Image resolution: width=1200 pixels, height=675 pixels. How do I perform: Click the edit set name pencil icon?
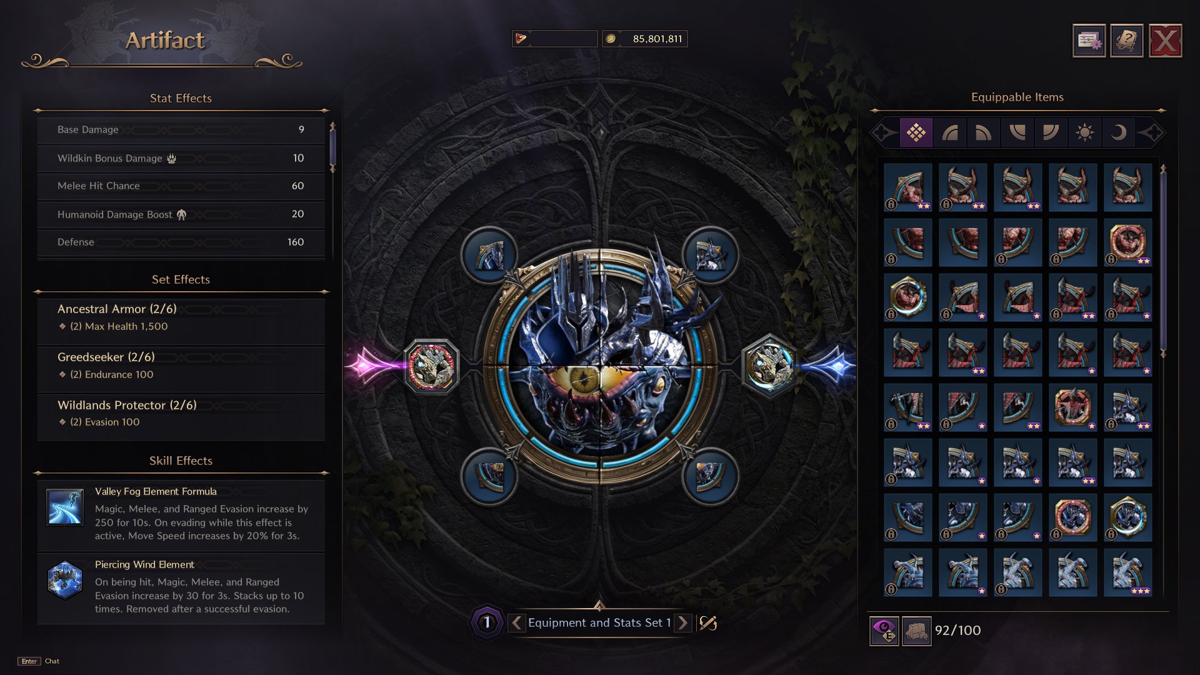click(x=708, y=622)
